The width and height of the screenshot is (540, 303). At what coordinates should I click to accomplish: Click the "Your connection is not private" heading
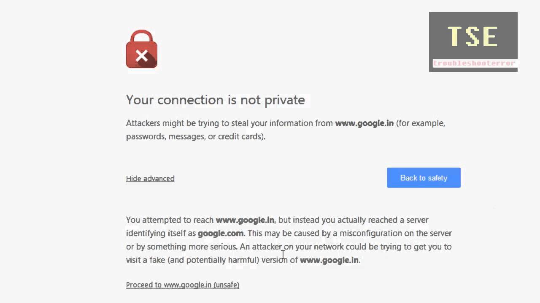coord(215,100)
